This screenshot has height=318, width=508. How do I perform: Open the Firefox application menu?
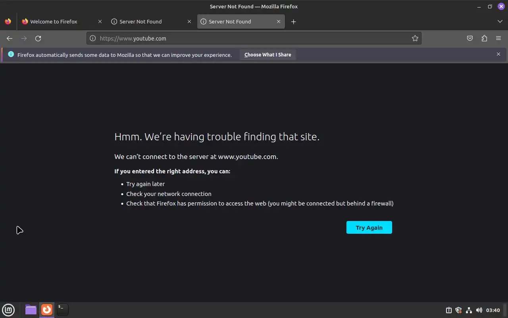coord(498,38)
